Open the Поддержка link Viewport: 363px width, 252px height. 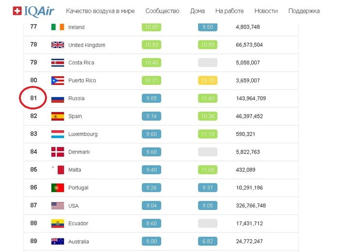(x=304, y=11)
